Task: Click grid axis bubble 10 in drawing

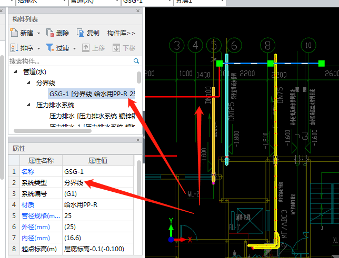Action: (308, 45)
